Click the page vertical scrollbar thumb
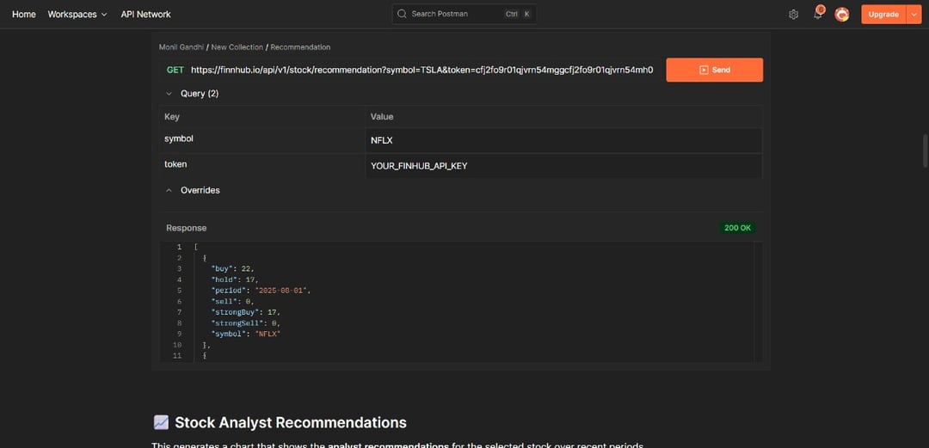This screenshot has height=448, width=929. coord(924,151)
